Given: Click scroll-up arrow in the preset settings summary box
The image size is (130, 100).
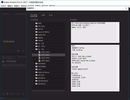Looking at the screenshot, I should 118,46.
